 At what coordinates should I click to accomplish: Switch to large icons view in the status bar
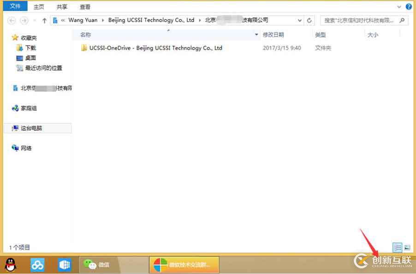click(x=407, y=247)
